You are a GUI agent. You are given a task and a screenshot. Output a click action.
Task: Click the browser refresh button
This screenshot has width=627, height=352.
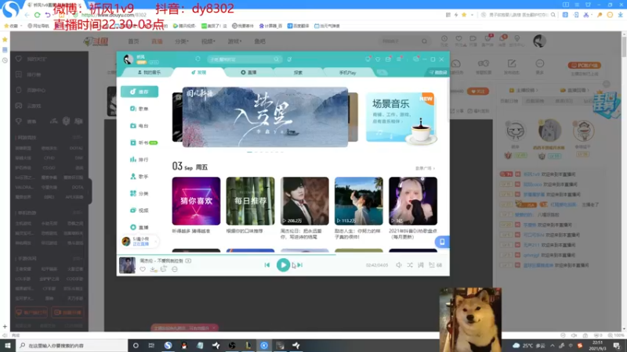[x=37, y=15]
